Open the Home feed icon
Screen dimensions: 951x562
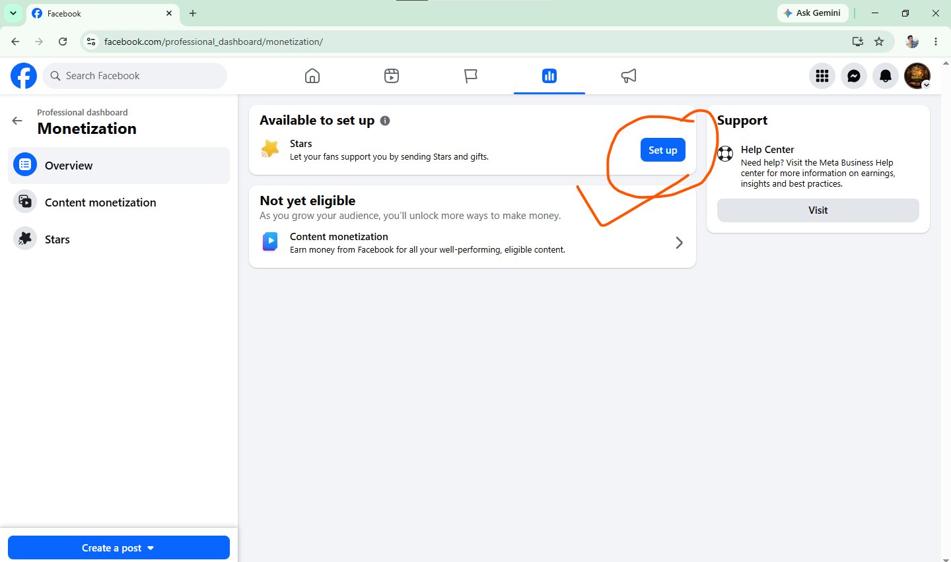pyautogui.click(x=312, y=76)
